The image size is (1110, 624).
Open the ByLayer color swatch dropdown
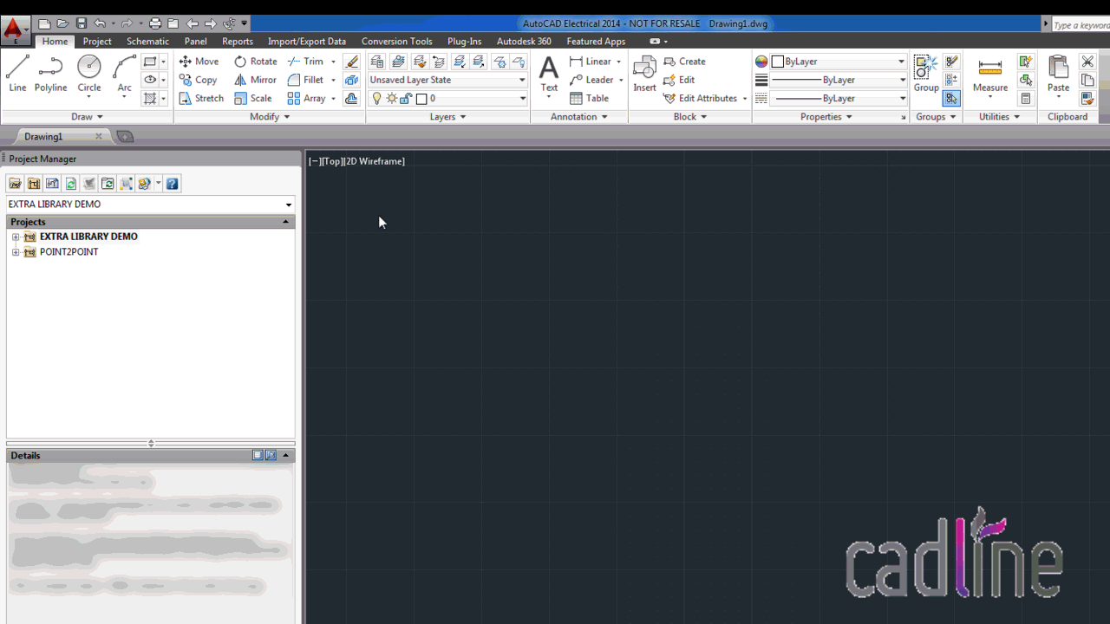pos(903,61)
